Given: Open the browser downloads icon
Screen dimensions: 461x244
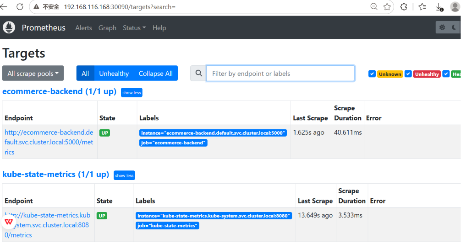Looking at the screenshot, I should (439, 7).
